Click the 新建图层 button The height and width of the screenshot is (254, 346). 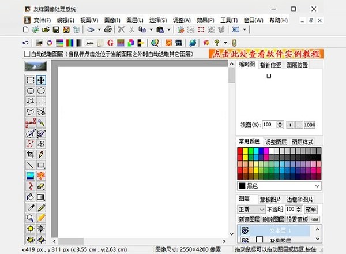249,220
